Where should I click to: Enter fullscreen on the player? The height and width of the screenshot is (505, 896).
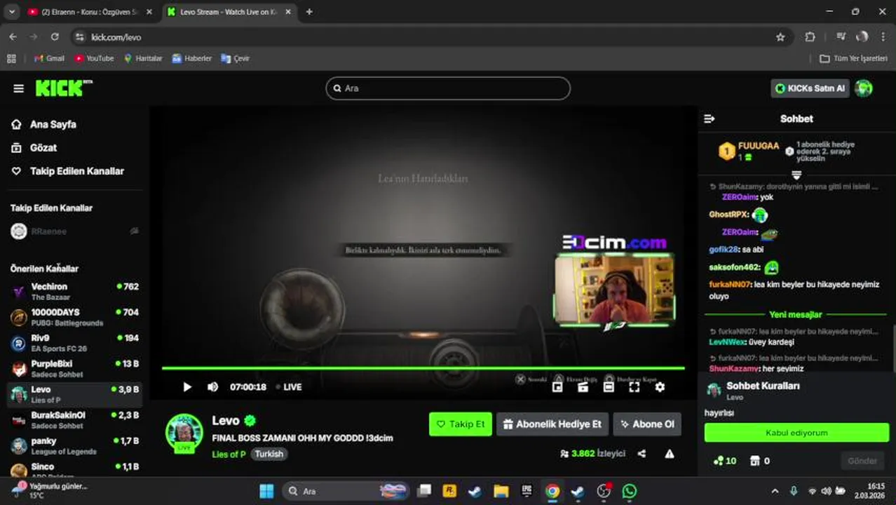click(x=634, y=386)
